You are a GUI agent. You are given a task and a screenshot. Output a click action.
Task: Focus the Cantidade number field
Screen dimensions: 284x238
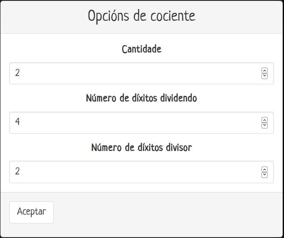[132, 73]
